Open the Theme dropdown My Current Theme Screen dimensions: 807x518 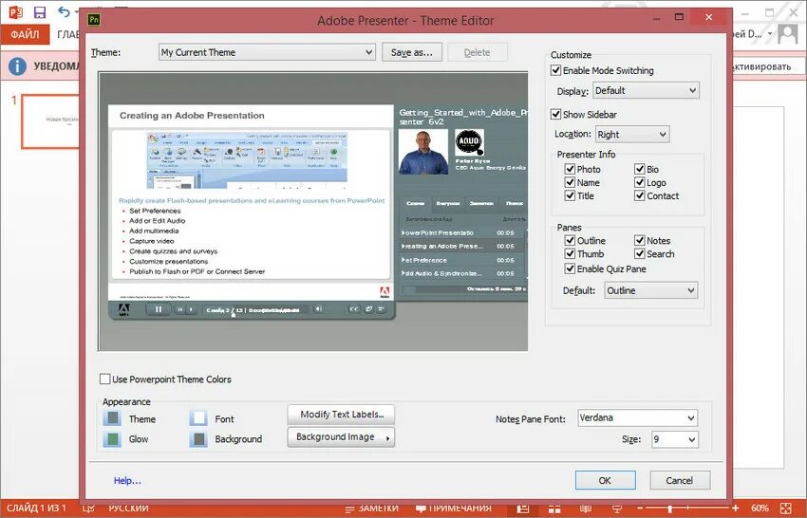coord(267,52)
